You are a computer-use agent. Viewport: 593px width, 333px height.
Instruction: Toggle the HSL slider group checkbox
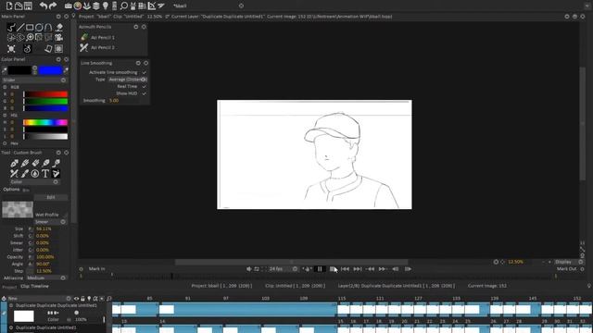tap(5, 115)
